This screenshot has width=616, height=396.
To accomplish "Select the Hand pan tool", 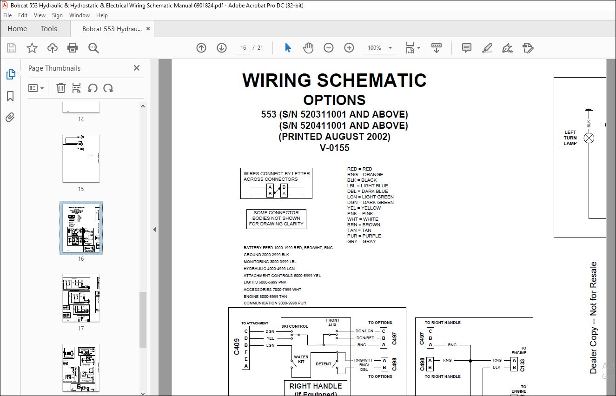I will click(x=308, y=48).
